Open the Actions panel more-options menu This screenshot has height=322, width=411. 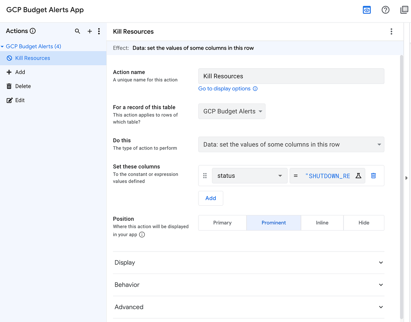click(99, 31)
